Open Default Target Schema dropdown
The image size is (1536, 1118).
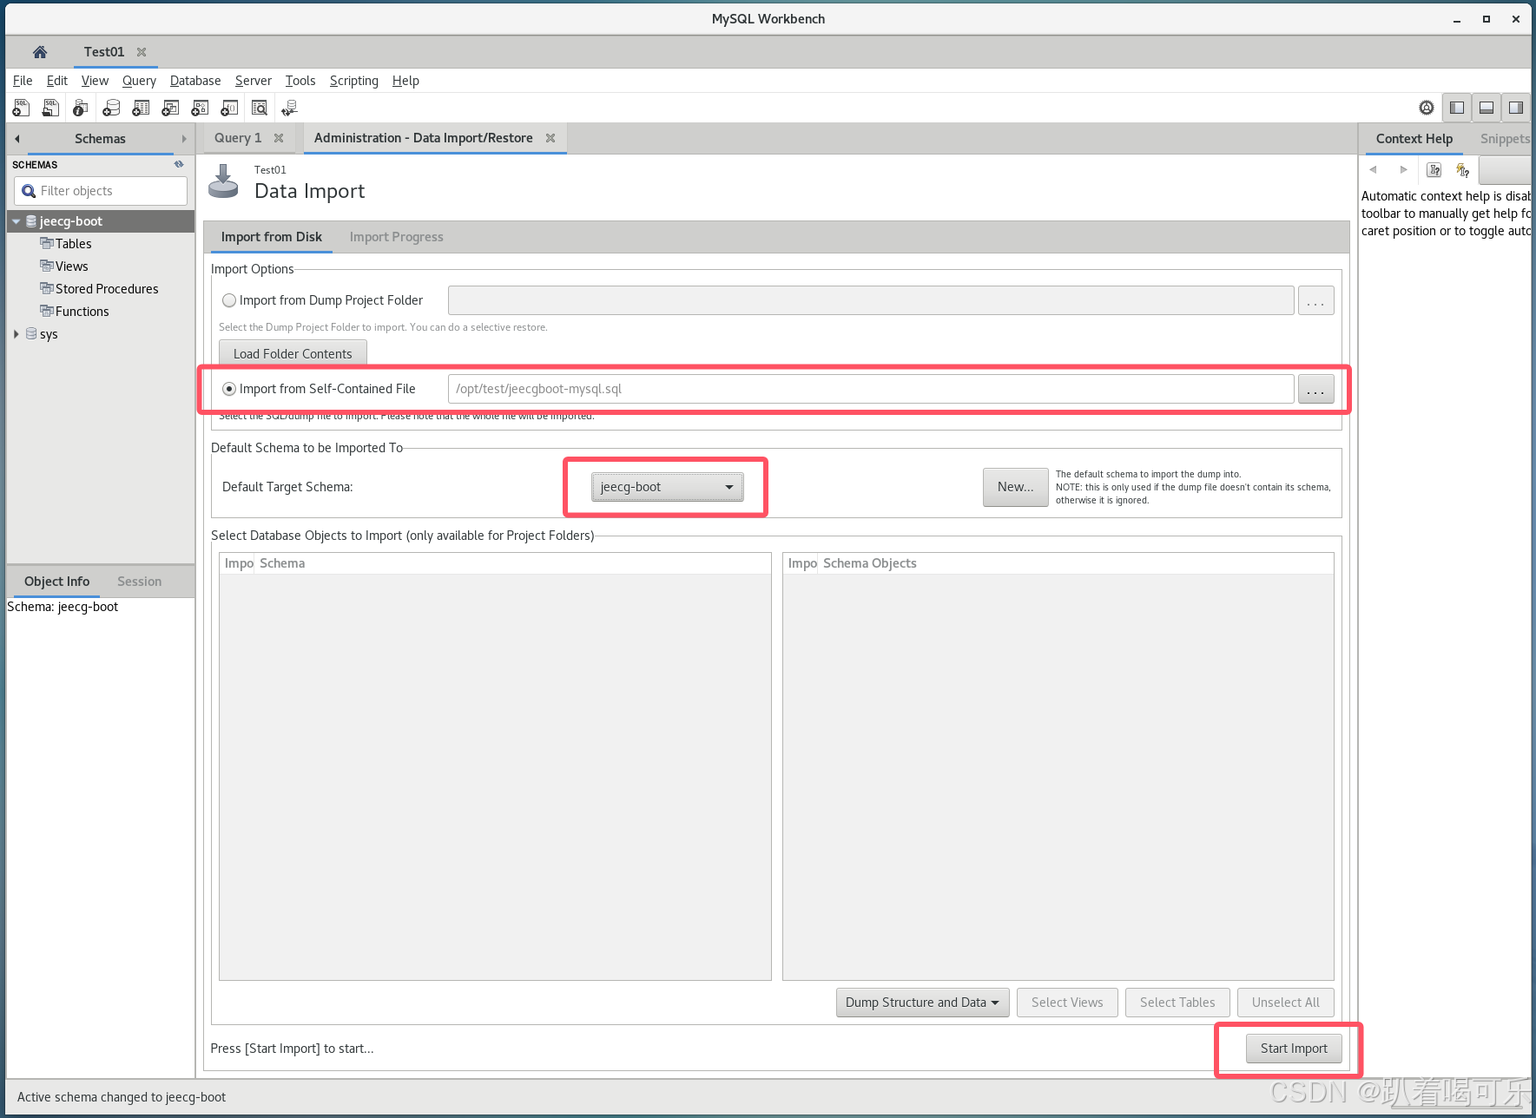[x=667, y=487]
